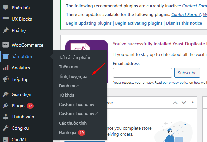207x142 pixels.
Task: Click the Phản hồi comments icon
Action: click(5, 8)
